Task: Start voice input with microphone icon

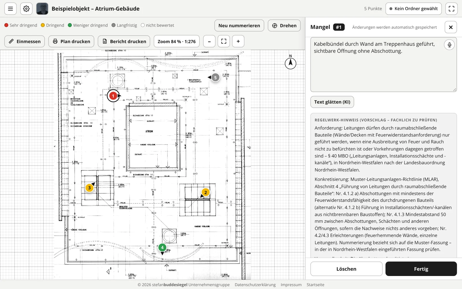Action: (x=449, y=45)
